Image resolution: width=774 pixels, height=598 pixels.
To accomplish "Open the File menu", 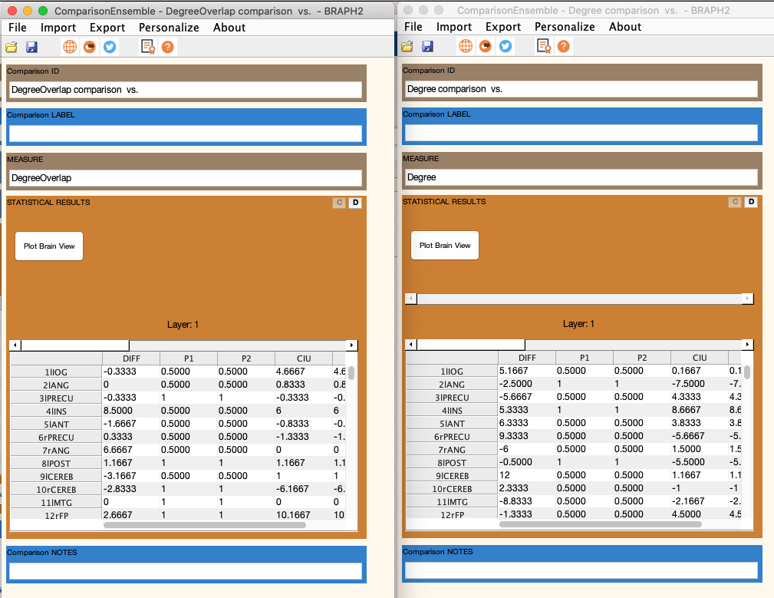I will pos(17,27).
